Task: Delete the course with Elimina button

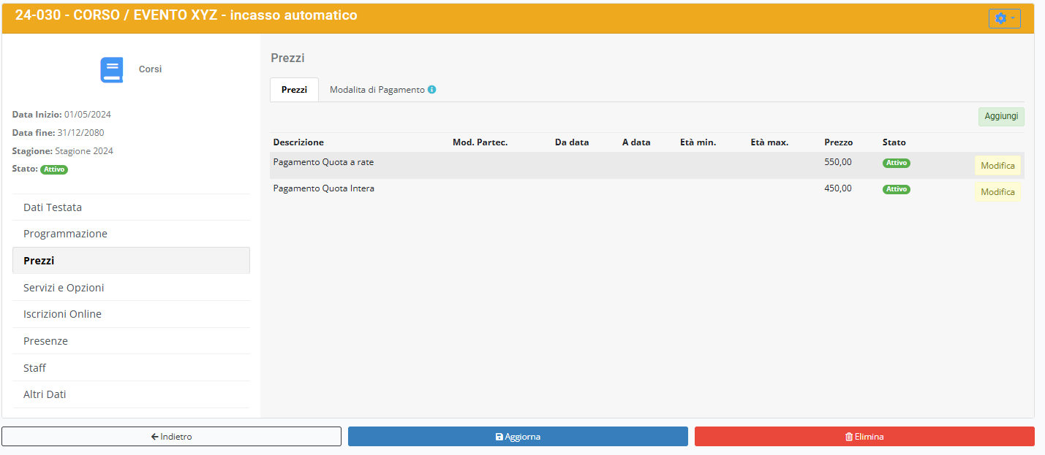Action: [864, 437]
